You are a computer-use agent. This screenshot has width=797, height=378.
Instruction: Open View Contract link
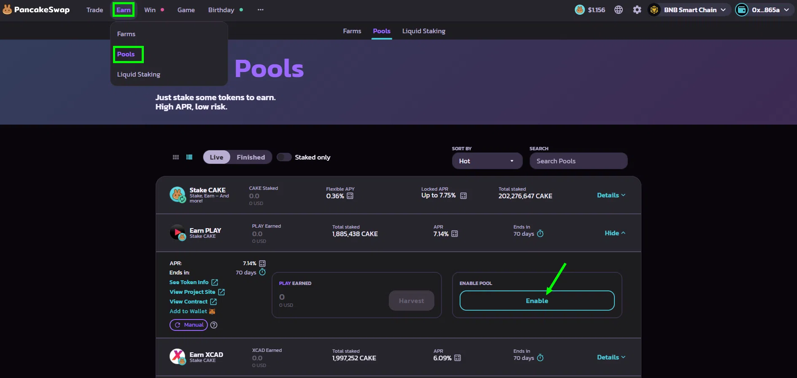188,302
